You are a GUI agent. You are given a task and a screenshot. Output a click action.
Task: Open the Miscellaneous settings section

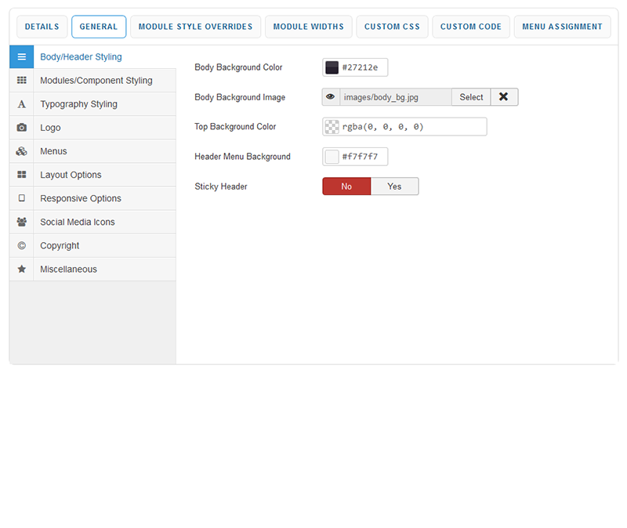69,269
